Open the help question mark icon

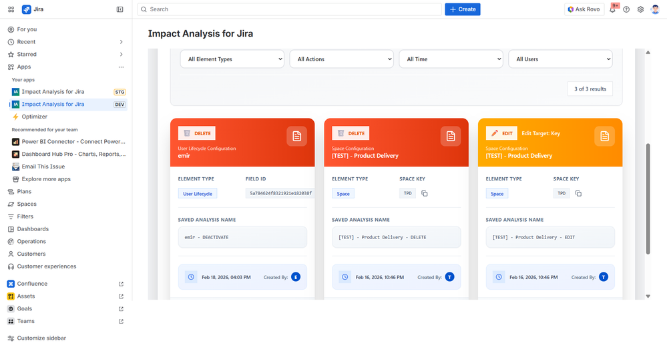pos(626,9)
